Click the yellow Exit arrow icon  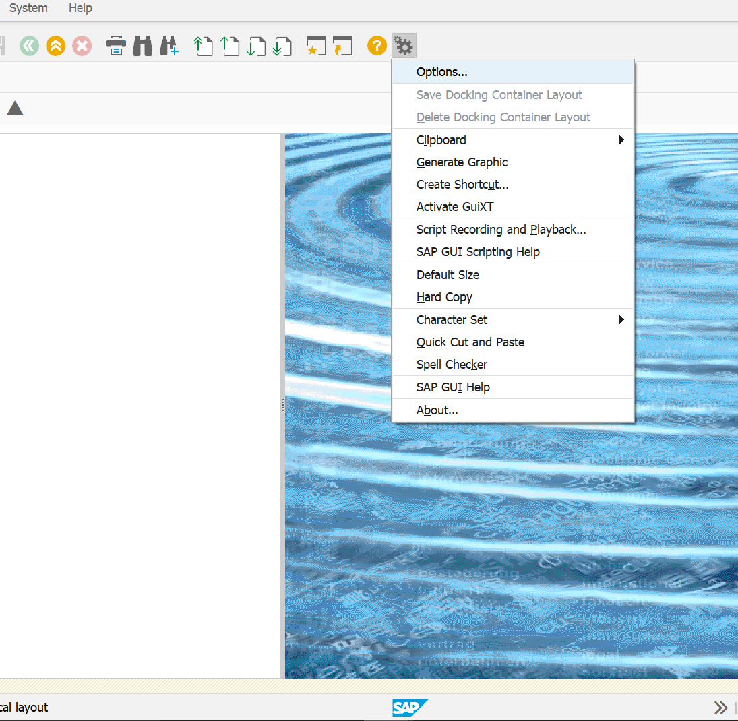pyautogui.click(x=55, y=46)
